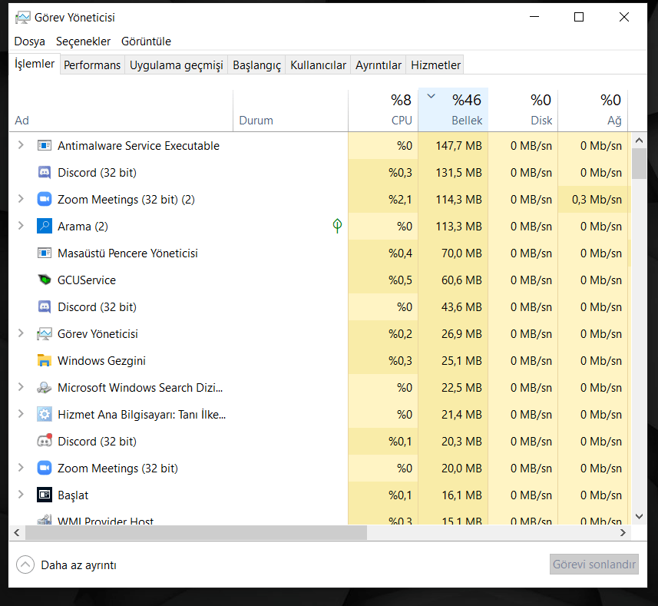Select the GCUService process name

pos(87,280)
